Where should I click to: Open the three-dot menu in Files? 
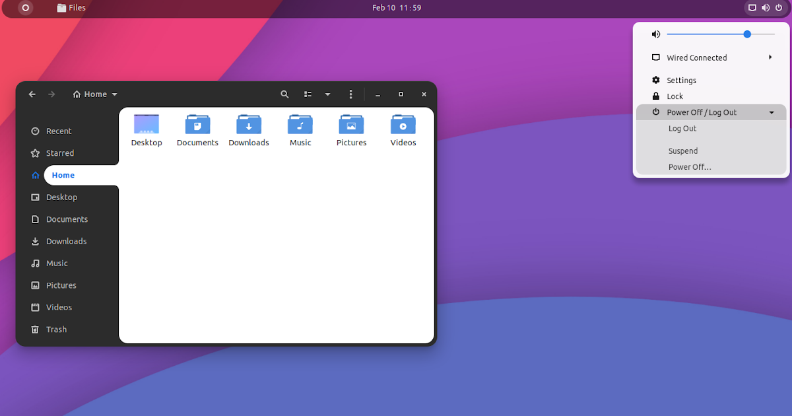(351, 94)
